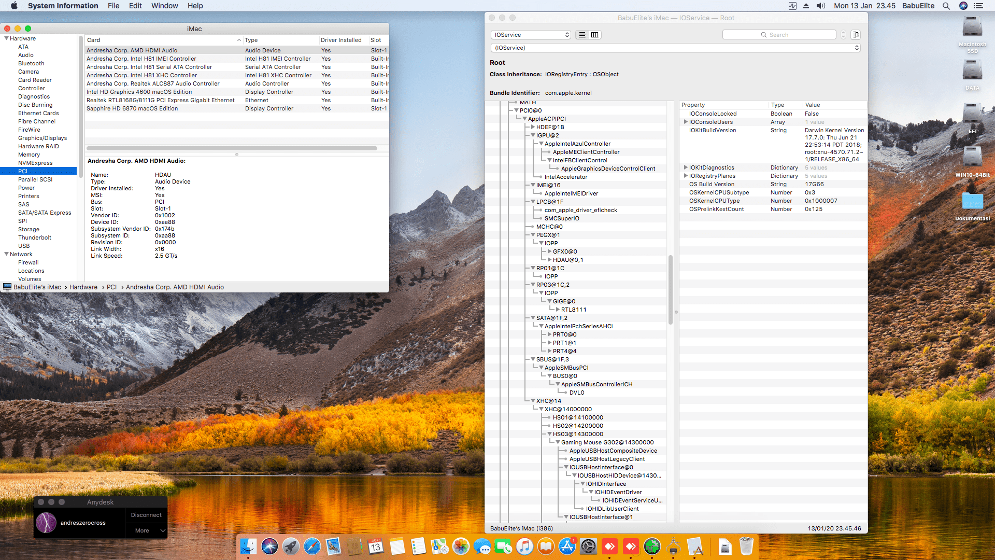Open Clover Configurator from the Dock
This screenshot has width=995, height=560.
point(652,547)
